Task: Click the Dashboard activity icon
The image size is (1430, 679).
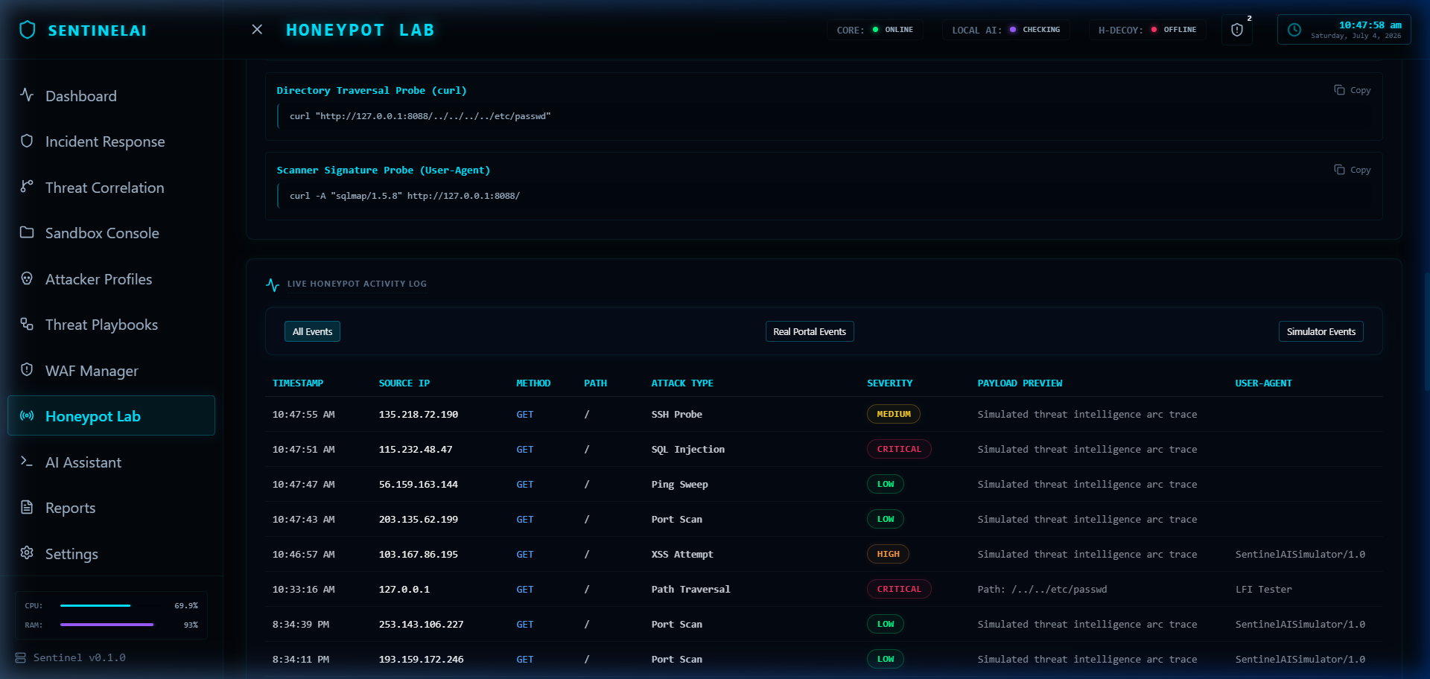Action: tap(27, 95)
